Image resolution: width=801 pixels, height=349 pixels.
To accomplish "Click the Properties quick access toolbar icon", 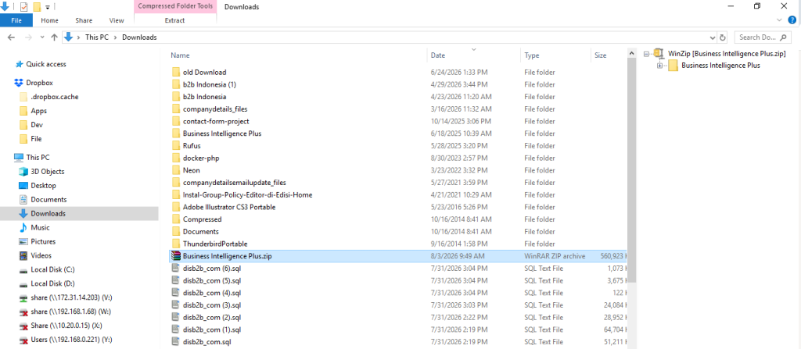I will pyautogui.click(x=23, y=6).
